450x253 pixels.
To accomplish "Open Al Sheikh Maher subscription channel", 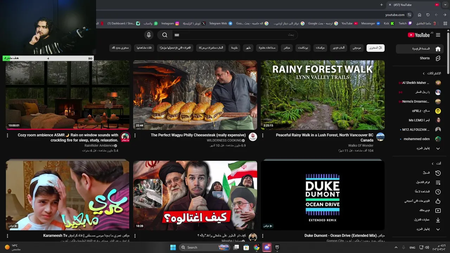I will click(x=420, y=83).
